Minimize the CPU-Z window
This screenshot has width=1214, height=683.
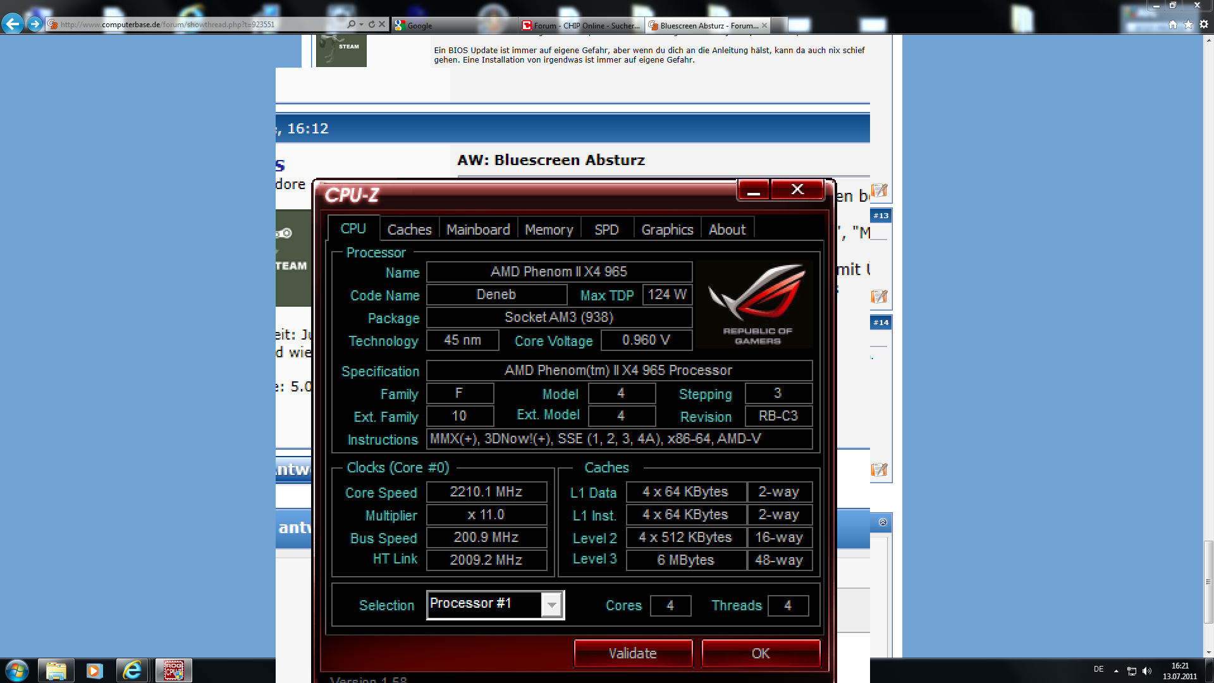tap(754, 190)
